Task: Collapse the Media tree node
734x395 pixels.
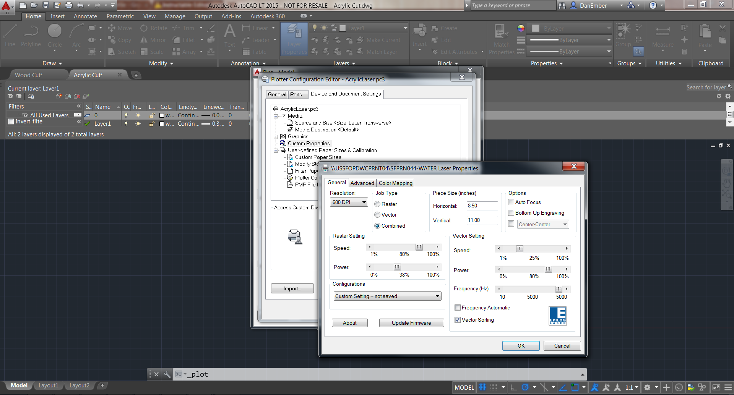Action: click(276, 116)
